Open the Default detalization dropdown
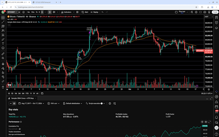 coord(73,103)
